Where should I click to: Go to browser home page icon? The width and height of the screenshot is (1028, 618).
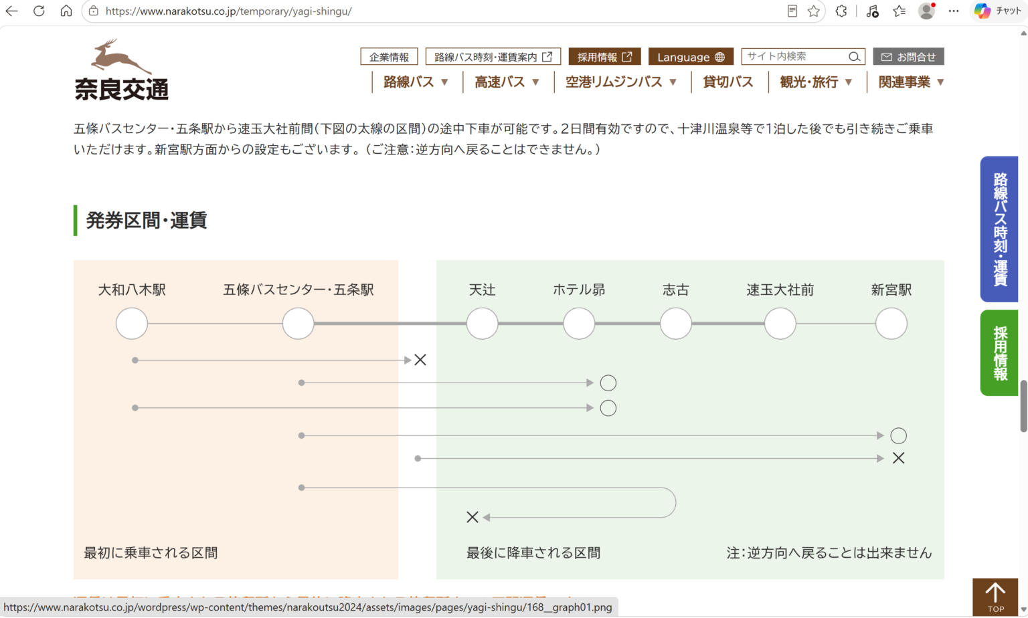[66, 11]
